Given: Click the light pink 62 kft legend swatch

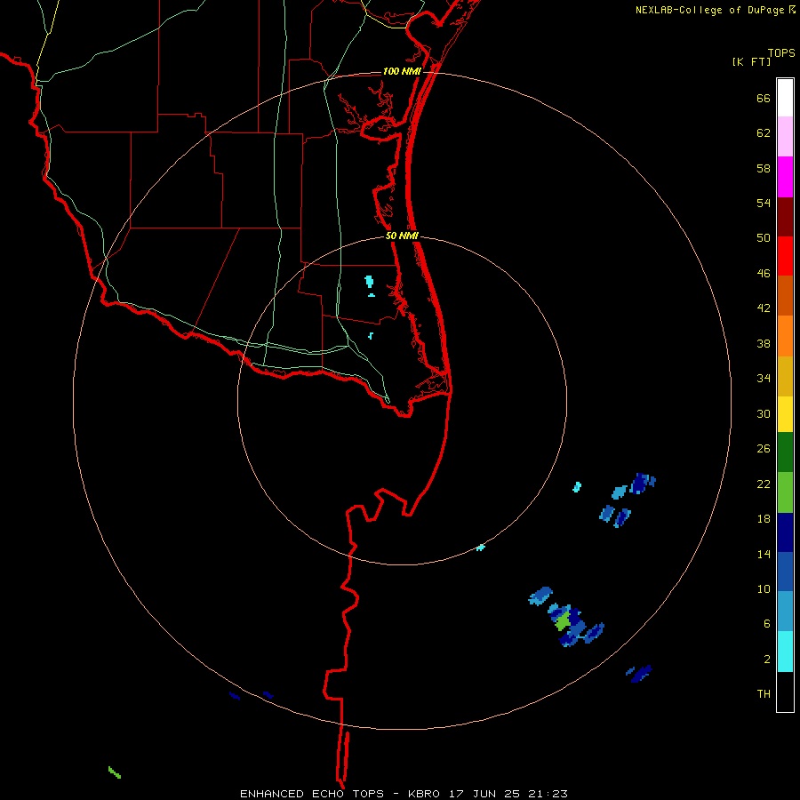Looking at the screenshot, I should (785, 136).
